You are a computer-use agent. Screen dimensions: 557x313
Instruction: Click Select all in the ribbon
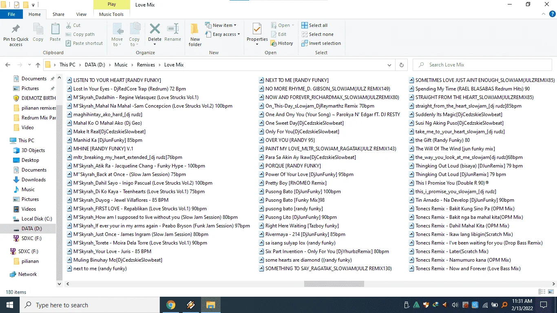(314, 25)
